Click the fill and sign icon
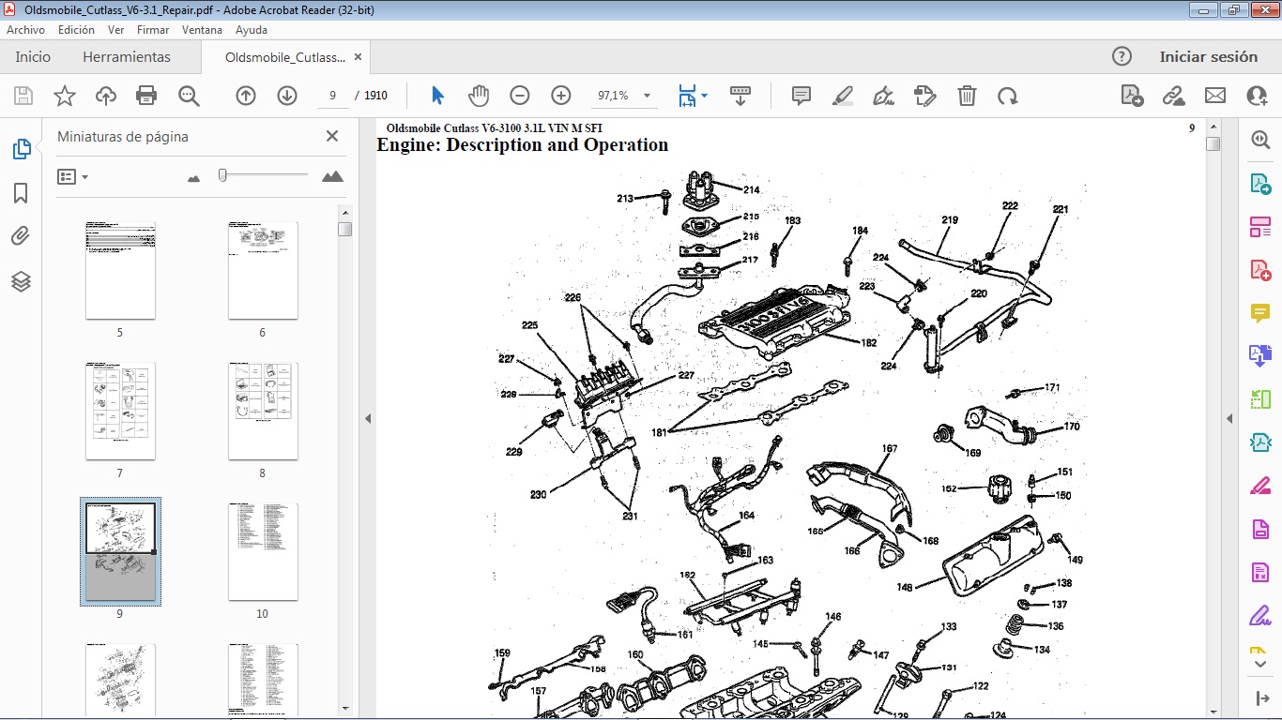The image size is (1282, 720). (x=925, y=96)
